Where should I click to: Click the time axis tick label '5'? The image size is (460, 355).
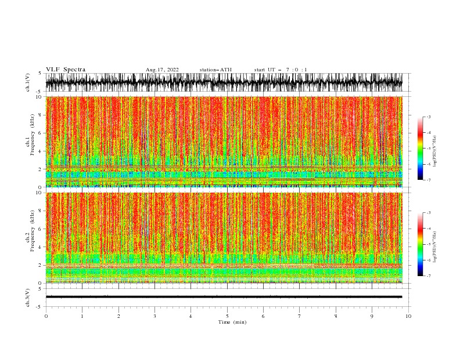click(x=227, y=316)
